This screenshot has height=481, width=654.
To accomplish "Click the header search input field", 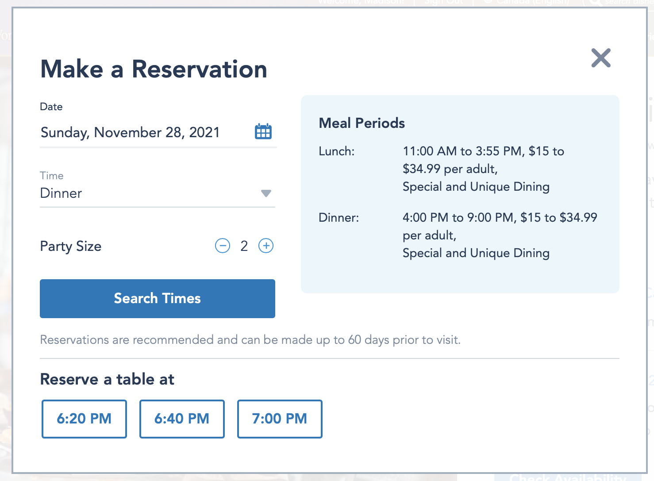I will pyautogui.click(x=628, y=2).
